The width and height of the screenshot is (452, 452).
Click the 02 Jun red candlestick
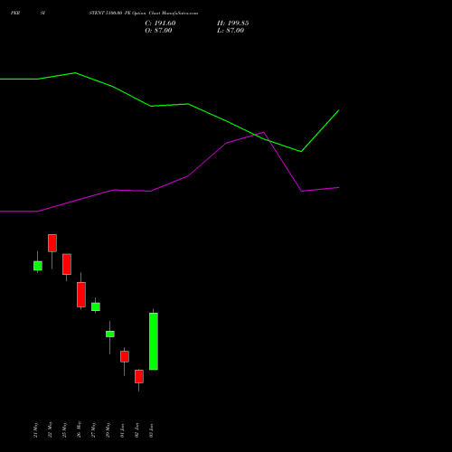point(139,376)
